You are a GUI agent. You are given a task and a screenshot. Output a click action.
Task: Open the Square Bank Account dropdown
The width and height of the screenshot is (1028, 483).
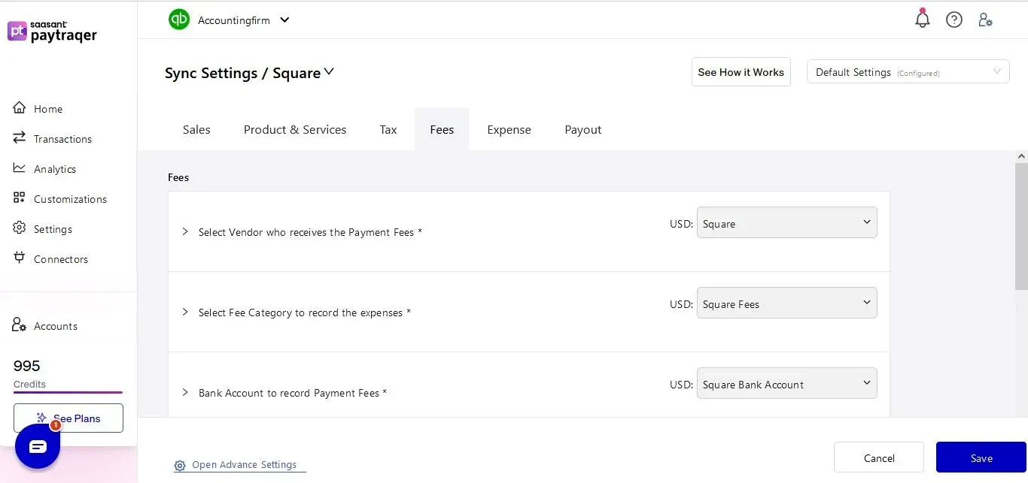pyautogui.click(x=786, y=384)
